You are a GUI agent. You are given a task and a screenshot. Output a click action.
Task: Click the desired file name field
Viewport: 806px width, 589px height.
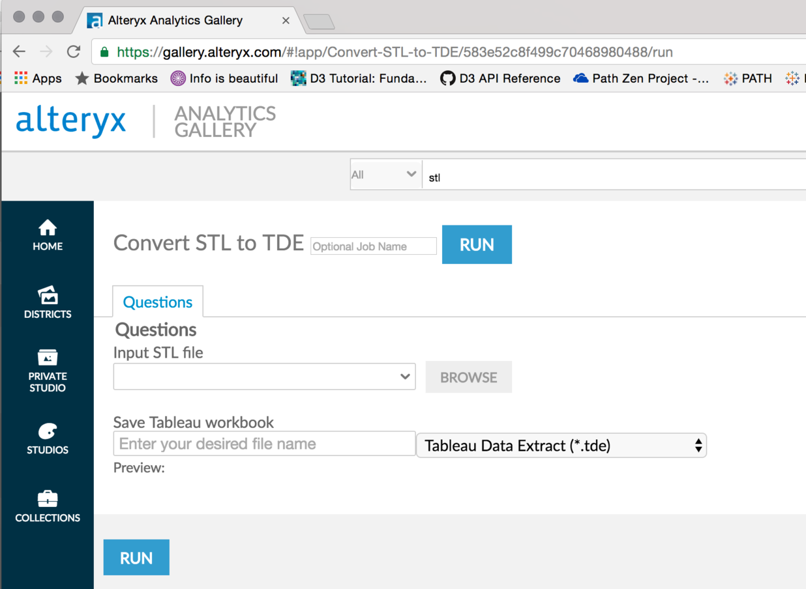[x=264, y=444]
